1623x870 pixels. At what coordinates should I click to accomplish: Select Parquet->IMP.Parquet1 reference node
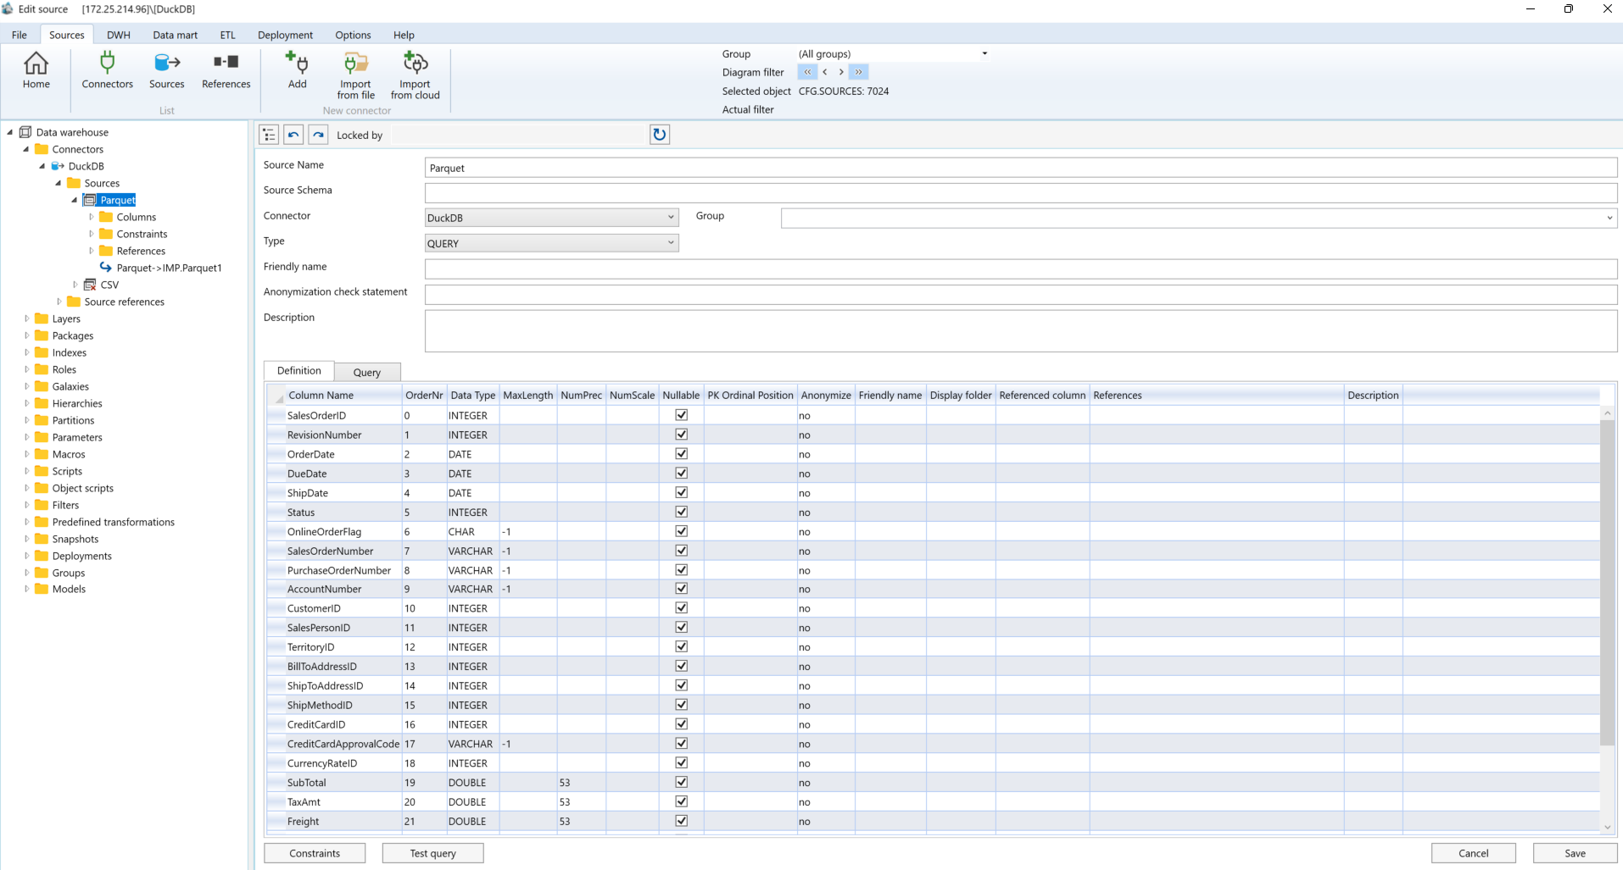(x=169, y=268)
